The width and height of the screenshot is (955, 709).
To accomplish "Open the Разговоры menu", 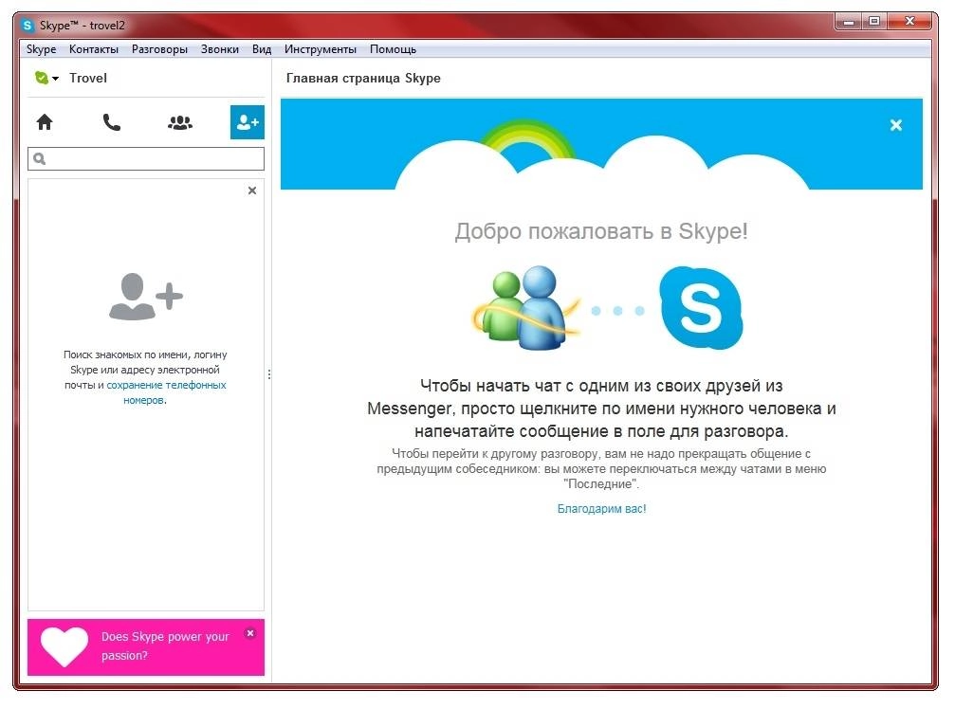I will pyautogui.click(x=159, y=49).
